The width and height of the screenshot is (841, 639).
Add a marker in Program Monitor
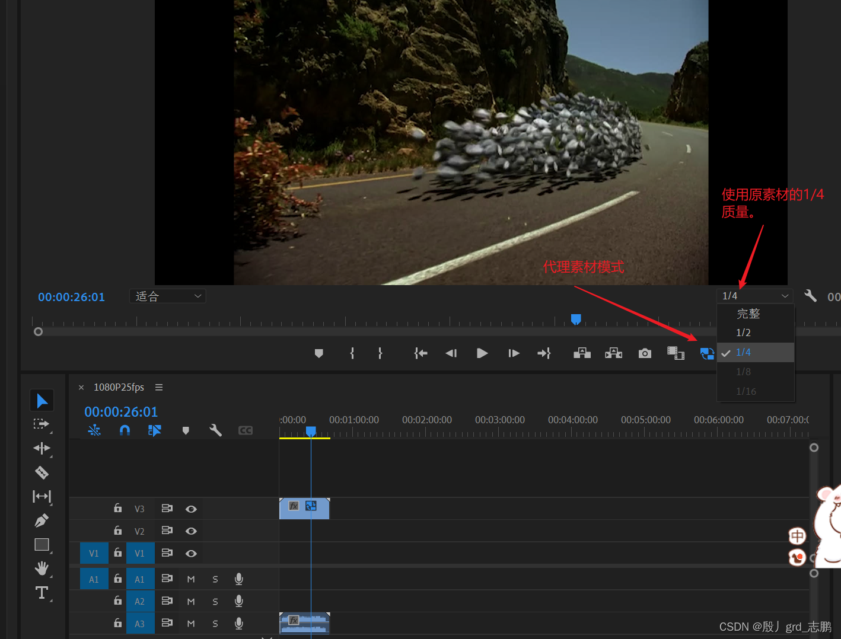319,353
